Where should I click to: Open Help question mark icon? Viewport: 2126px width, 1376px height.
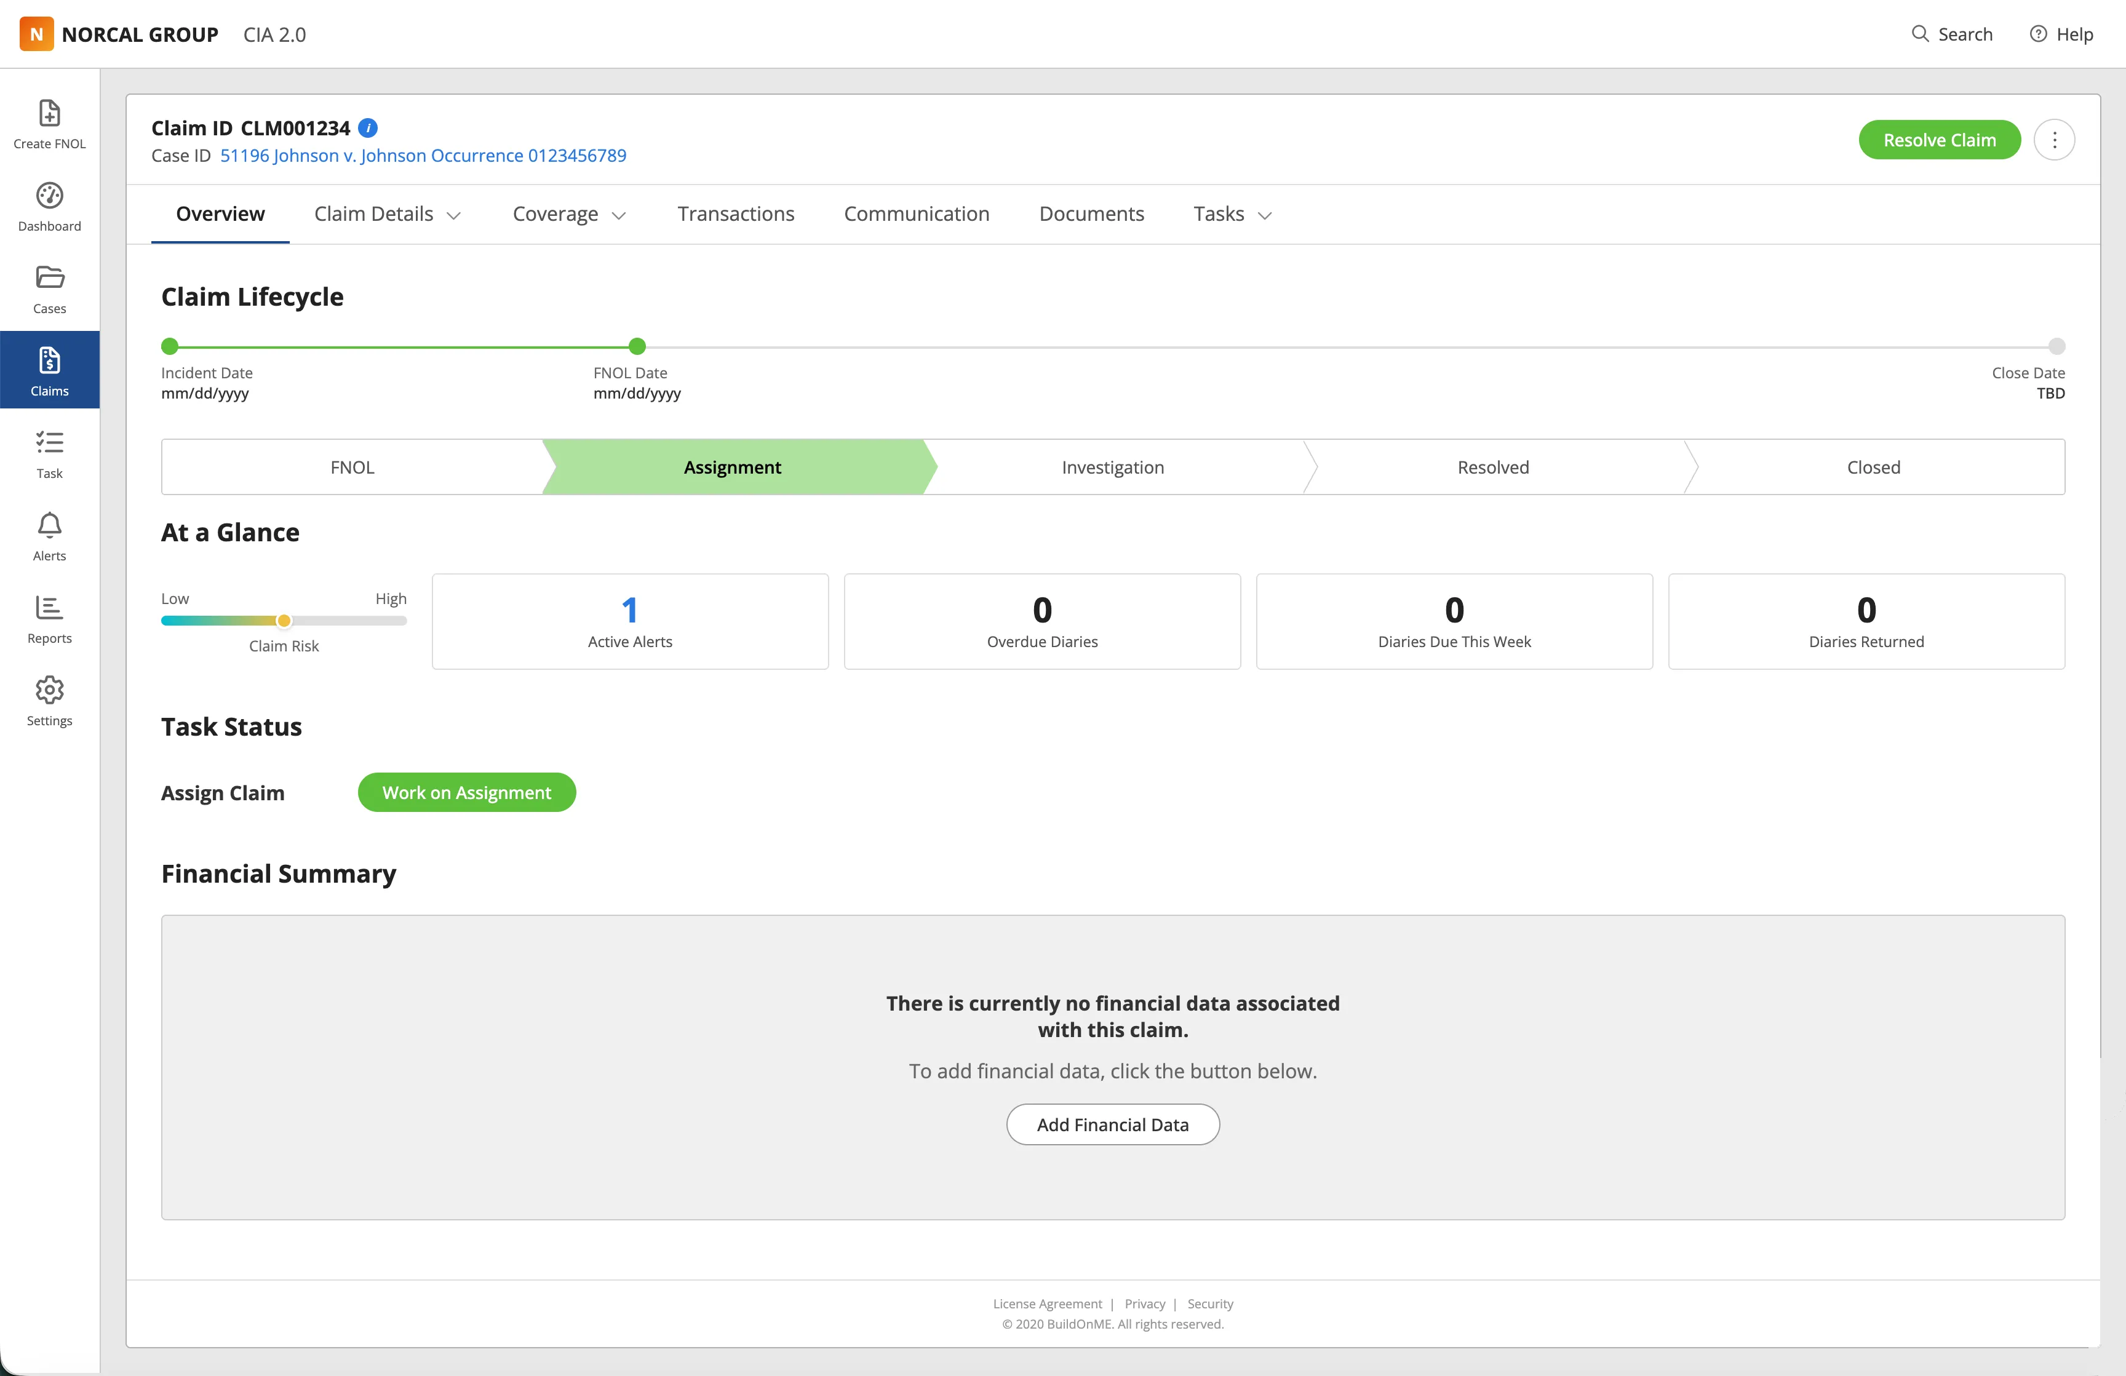click(x=2037, y=34)
